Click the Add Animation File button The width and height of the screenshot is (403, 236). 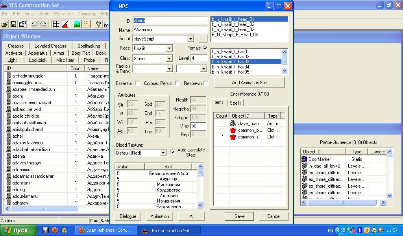coord(249,83)
